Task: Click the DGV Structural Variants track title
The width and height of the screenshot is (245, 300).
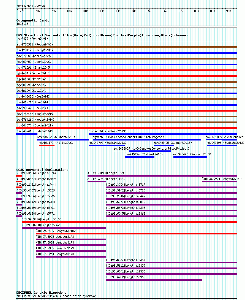Action: tap(102, 35)
